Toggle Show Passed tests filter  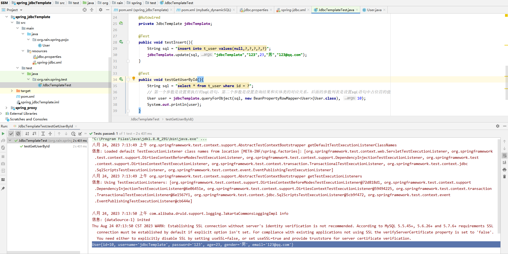coord(11,134)
